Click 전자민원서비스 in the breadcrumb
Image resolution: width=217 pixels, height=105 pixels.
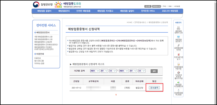coord(140,22)
